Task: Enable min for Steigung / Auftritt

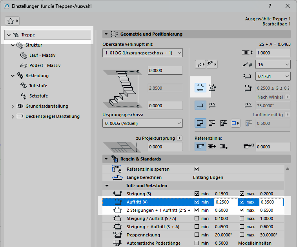Action: [x=197, y=218]
